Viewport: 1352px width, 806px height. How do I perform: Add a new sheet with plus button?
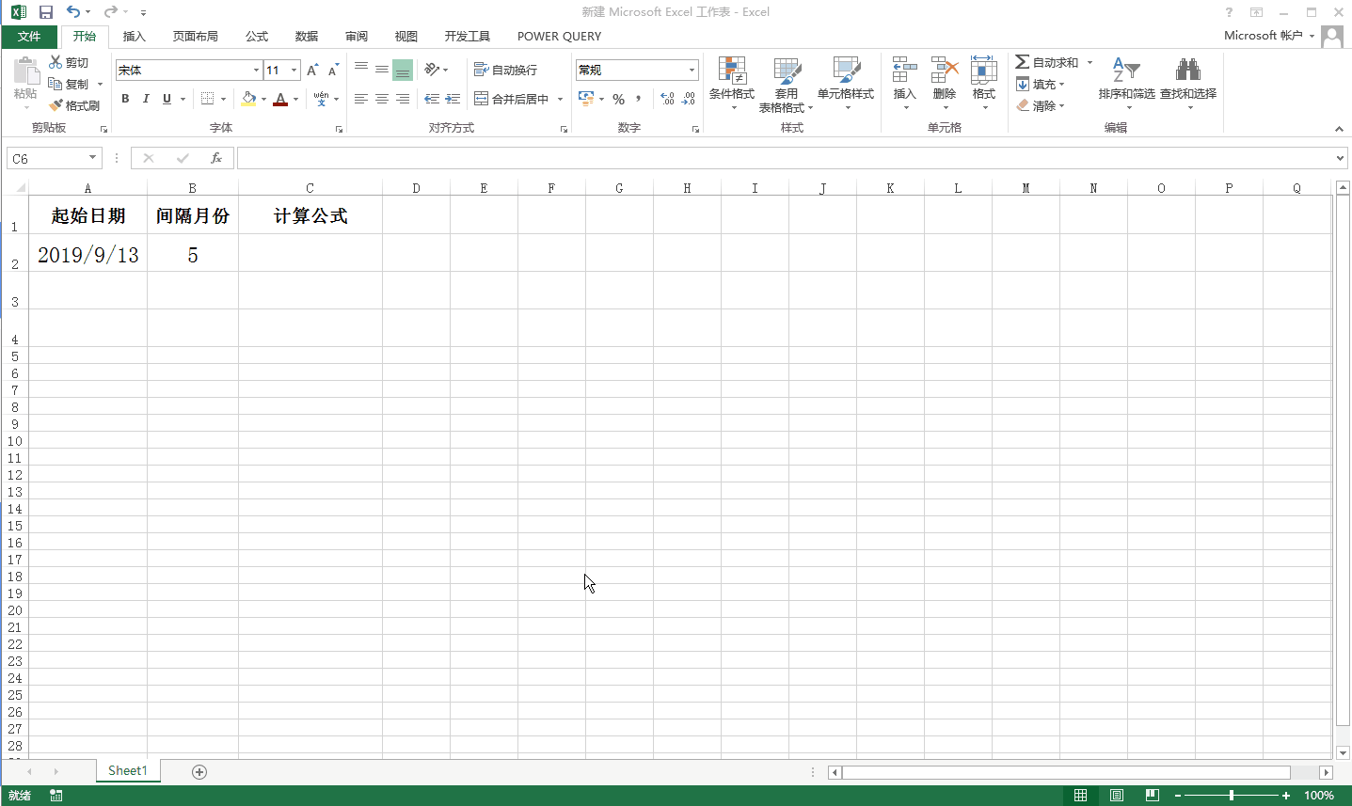pyautogui.click(x=199, y=771)
